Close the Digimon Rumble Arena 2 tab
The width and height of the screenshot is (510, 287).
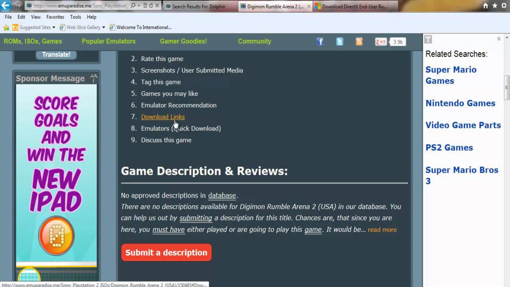[309, 6]
